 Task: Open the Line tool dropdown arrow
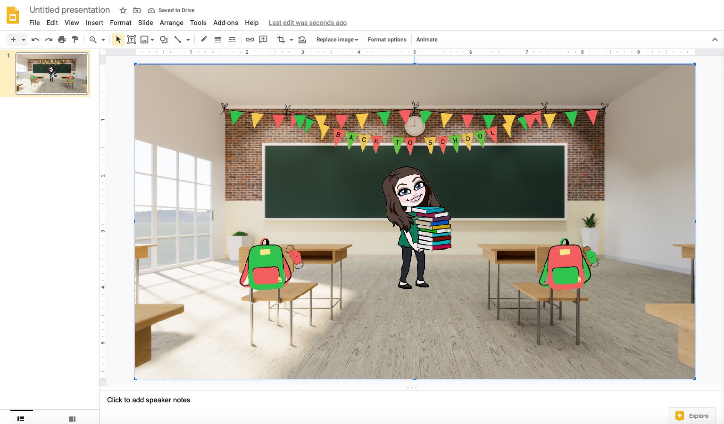pyautogui.click(x=188, y=40)
